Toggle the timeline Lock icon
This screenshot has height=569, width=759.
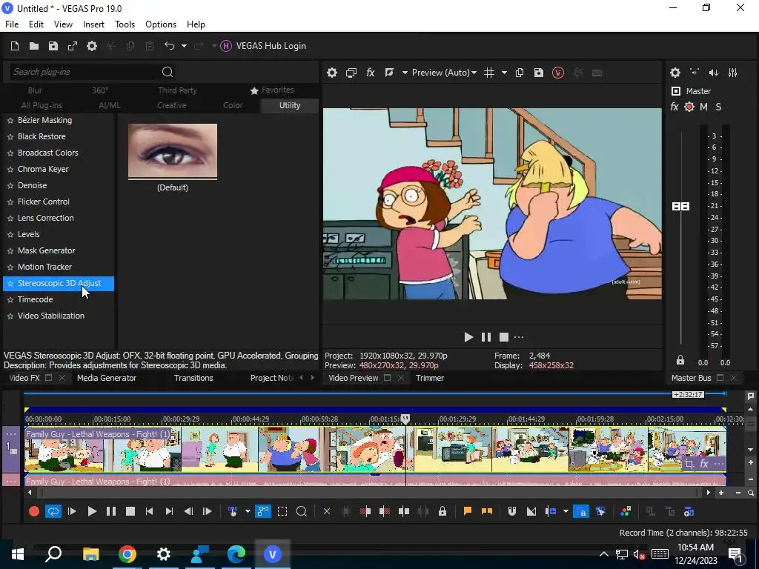pos(443,511)
